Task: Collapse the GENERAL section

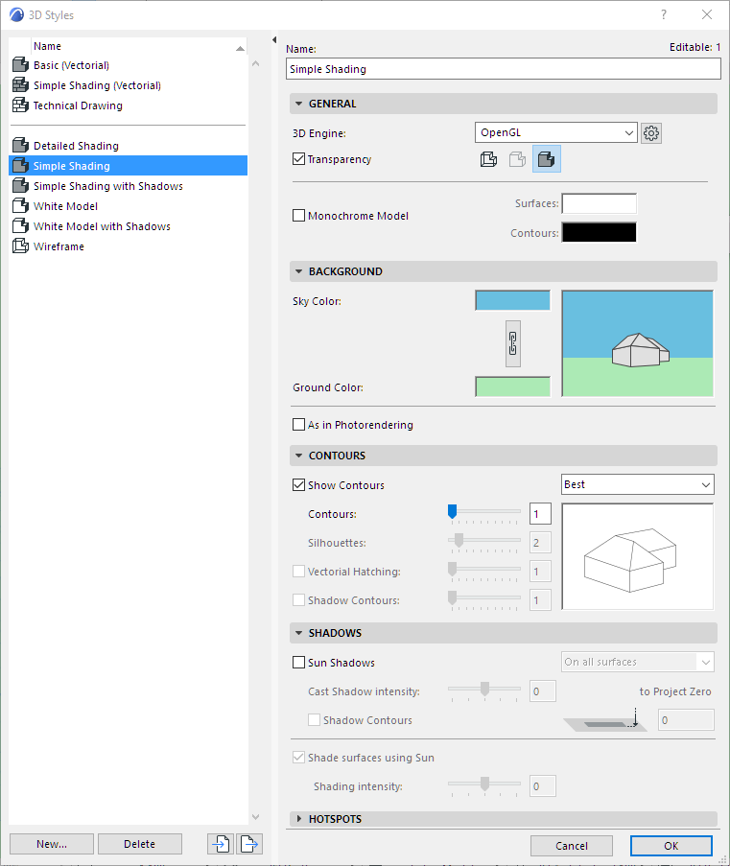Action: click(299, 104)
